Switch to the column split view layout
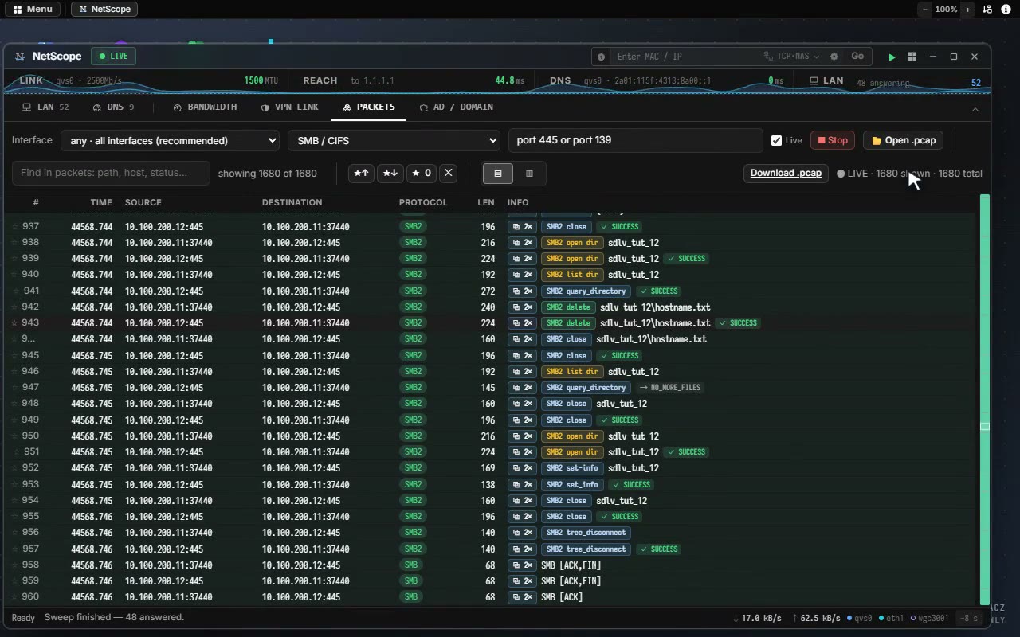 point(529,174)
